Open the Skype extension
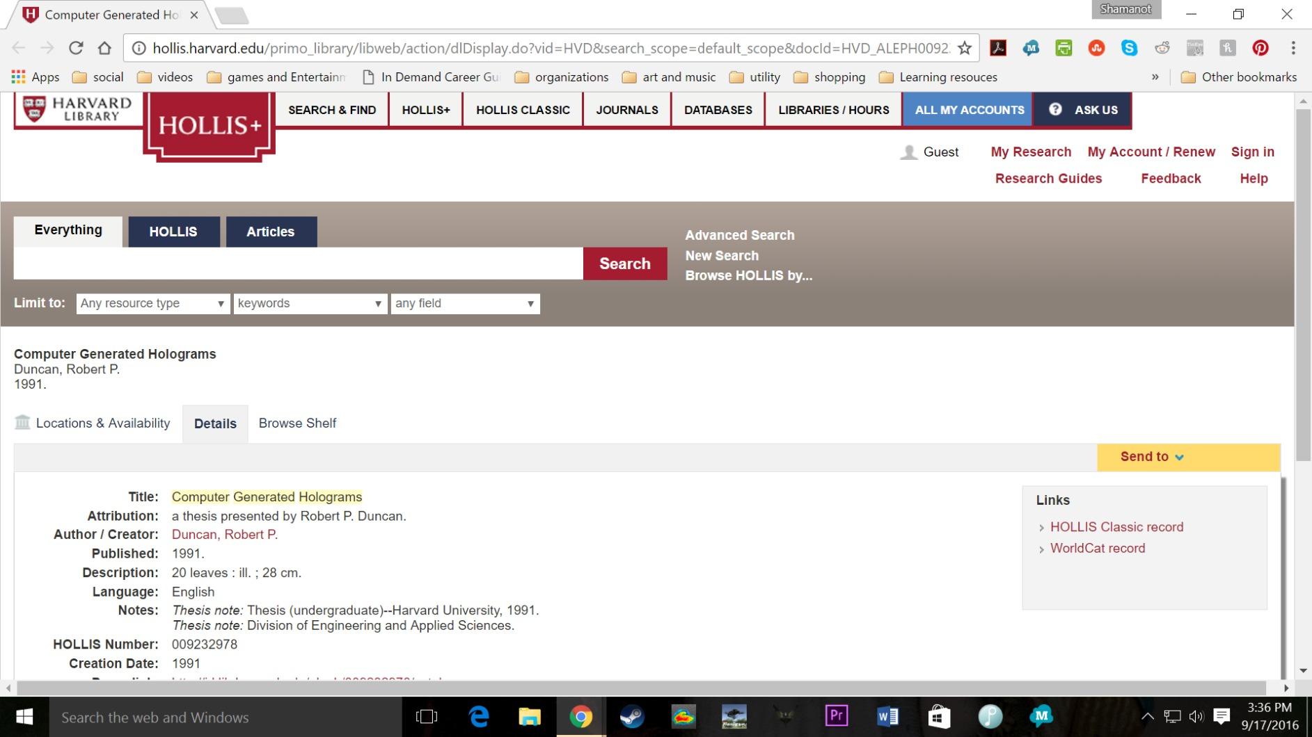The image size is (1312, 737). 1129,48
